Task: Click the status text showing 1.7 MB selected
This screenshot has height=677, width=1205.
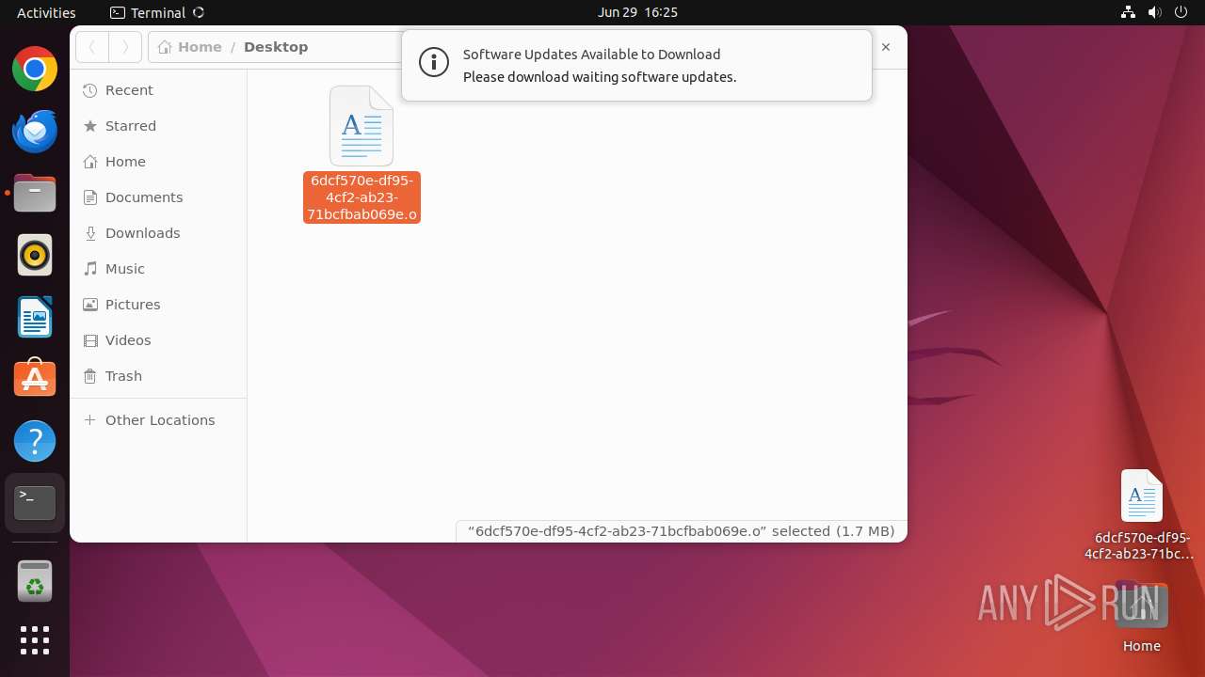Action: [682, 531]
